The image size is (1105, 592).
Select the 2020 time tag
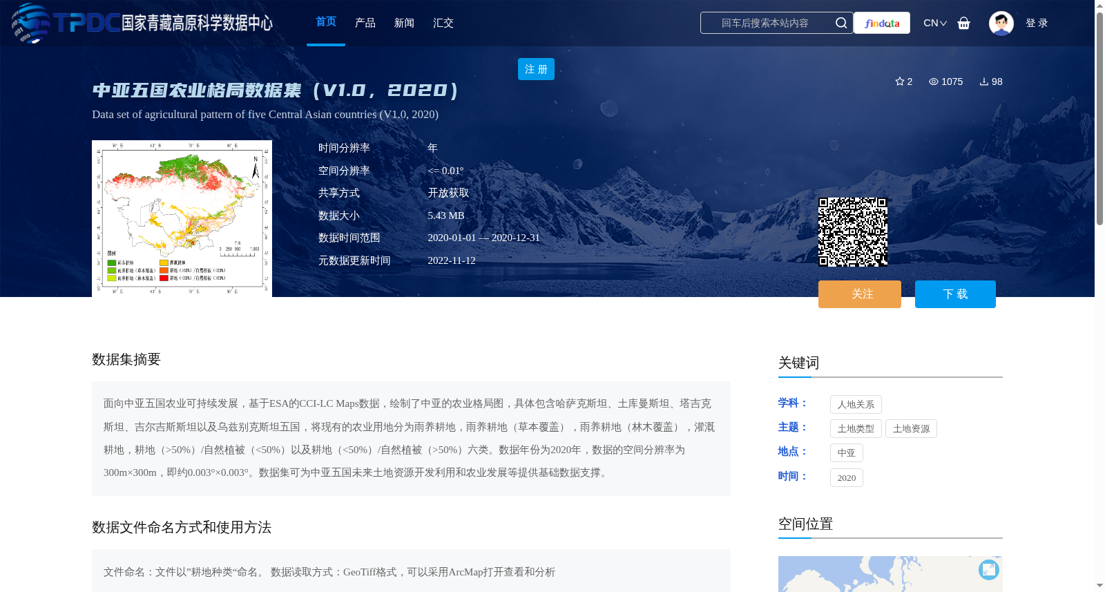846,477
